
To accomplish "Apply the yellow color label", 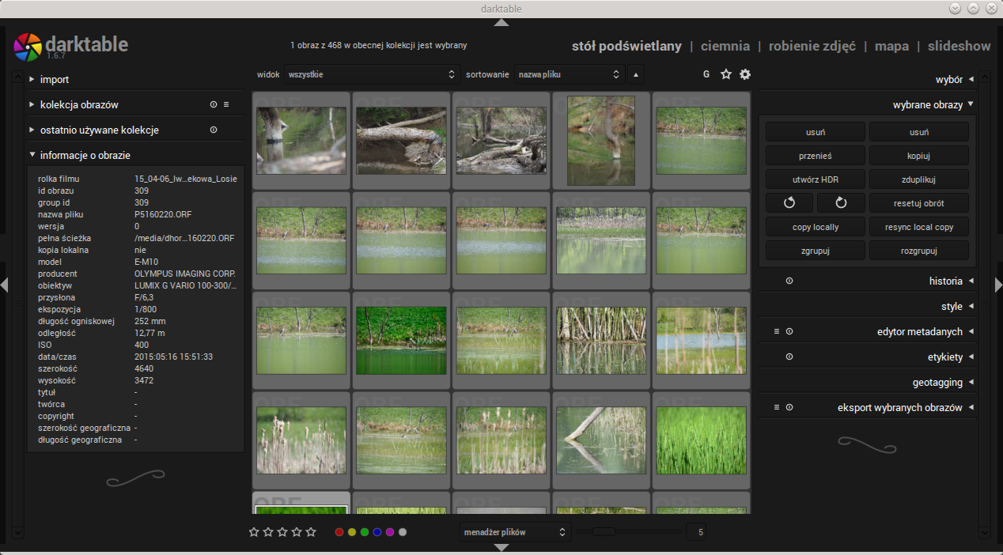I will 352,532.
